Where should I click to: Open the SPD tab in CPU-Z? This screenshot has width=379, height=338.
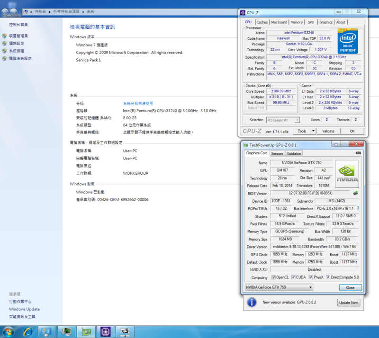311,22
